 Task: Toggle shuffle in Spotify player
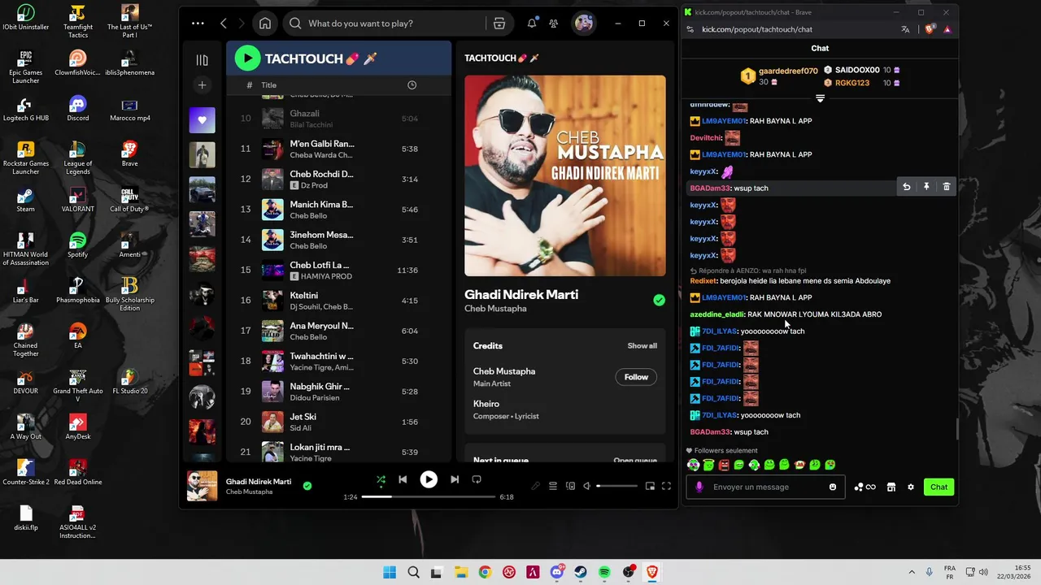click(381, 479)
